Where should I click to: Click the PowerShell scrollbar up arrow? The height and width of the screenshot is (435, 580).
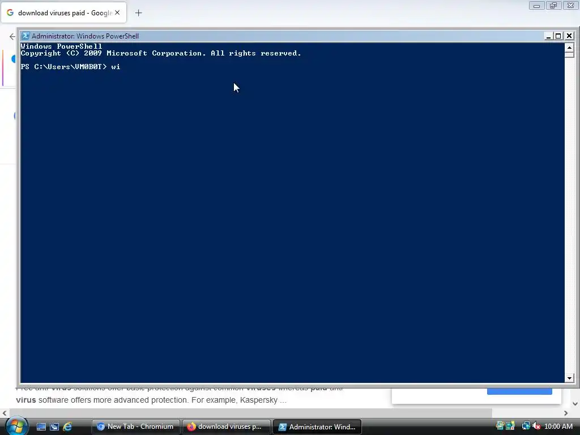pyautogui.click(x=570, y=48)
